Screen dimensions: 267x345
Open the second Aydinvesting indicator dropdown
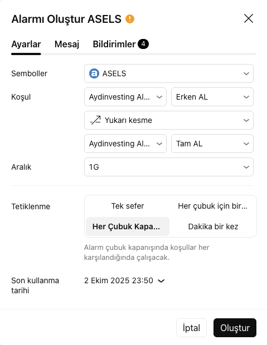[125, 144]
